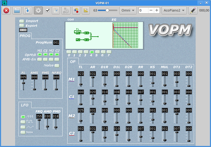Select connection algorithm 3
The height and width of the screenshot is (147, 211).
click(86, 52)
